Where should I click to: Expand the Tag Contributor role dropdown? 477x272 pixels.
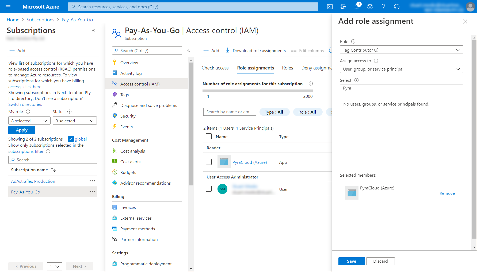[401, 50]
